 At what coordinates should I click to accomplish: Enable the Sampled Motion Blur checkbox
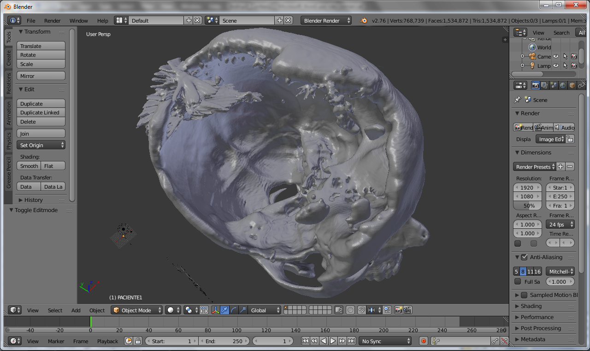point(524,295)
